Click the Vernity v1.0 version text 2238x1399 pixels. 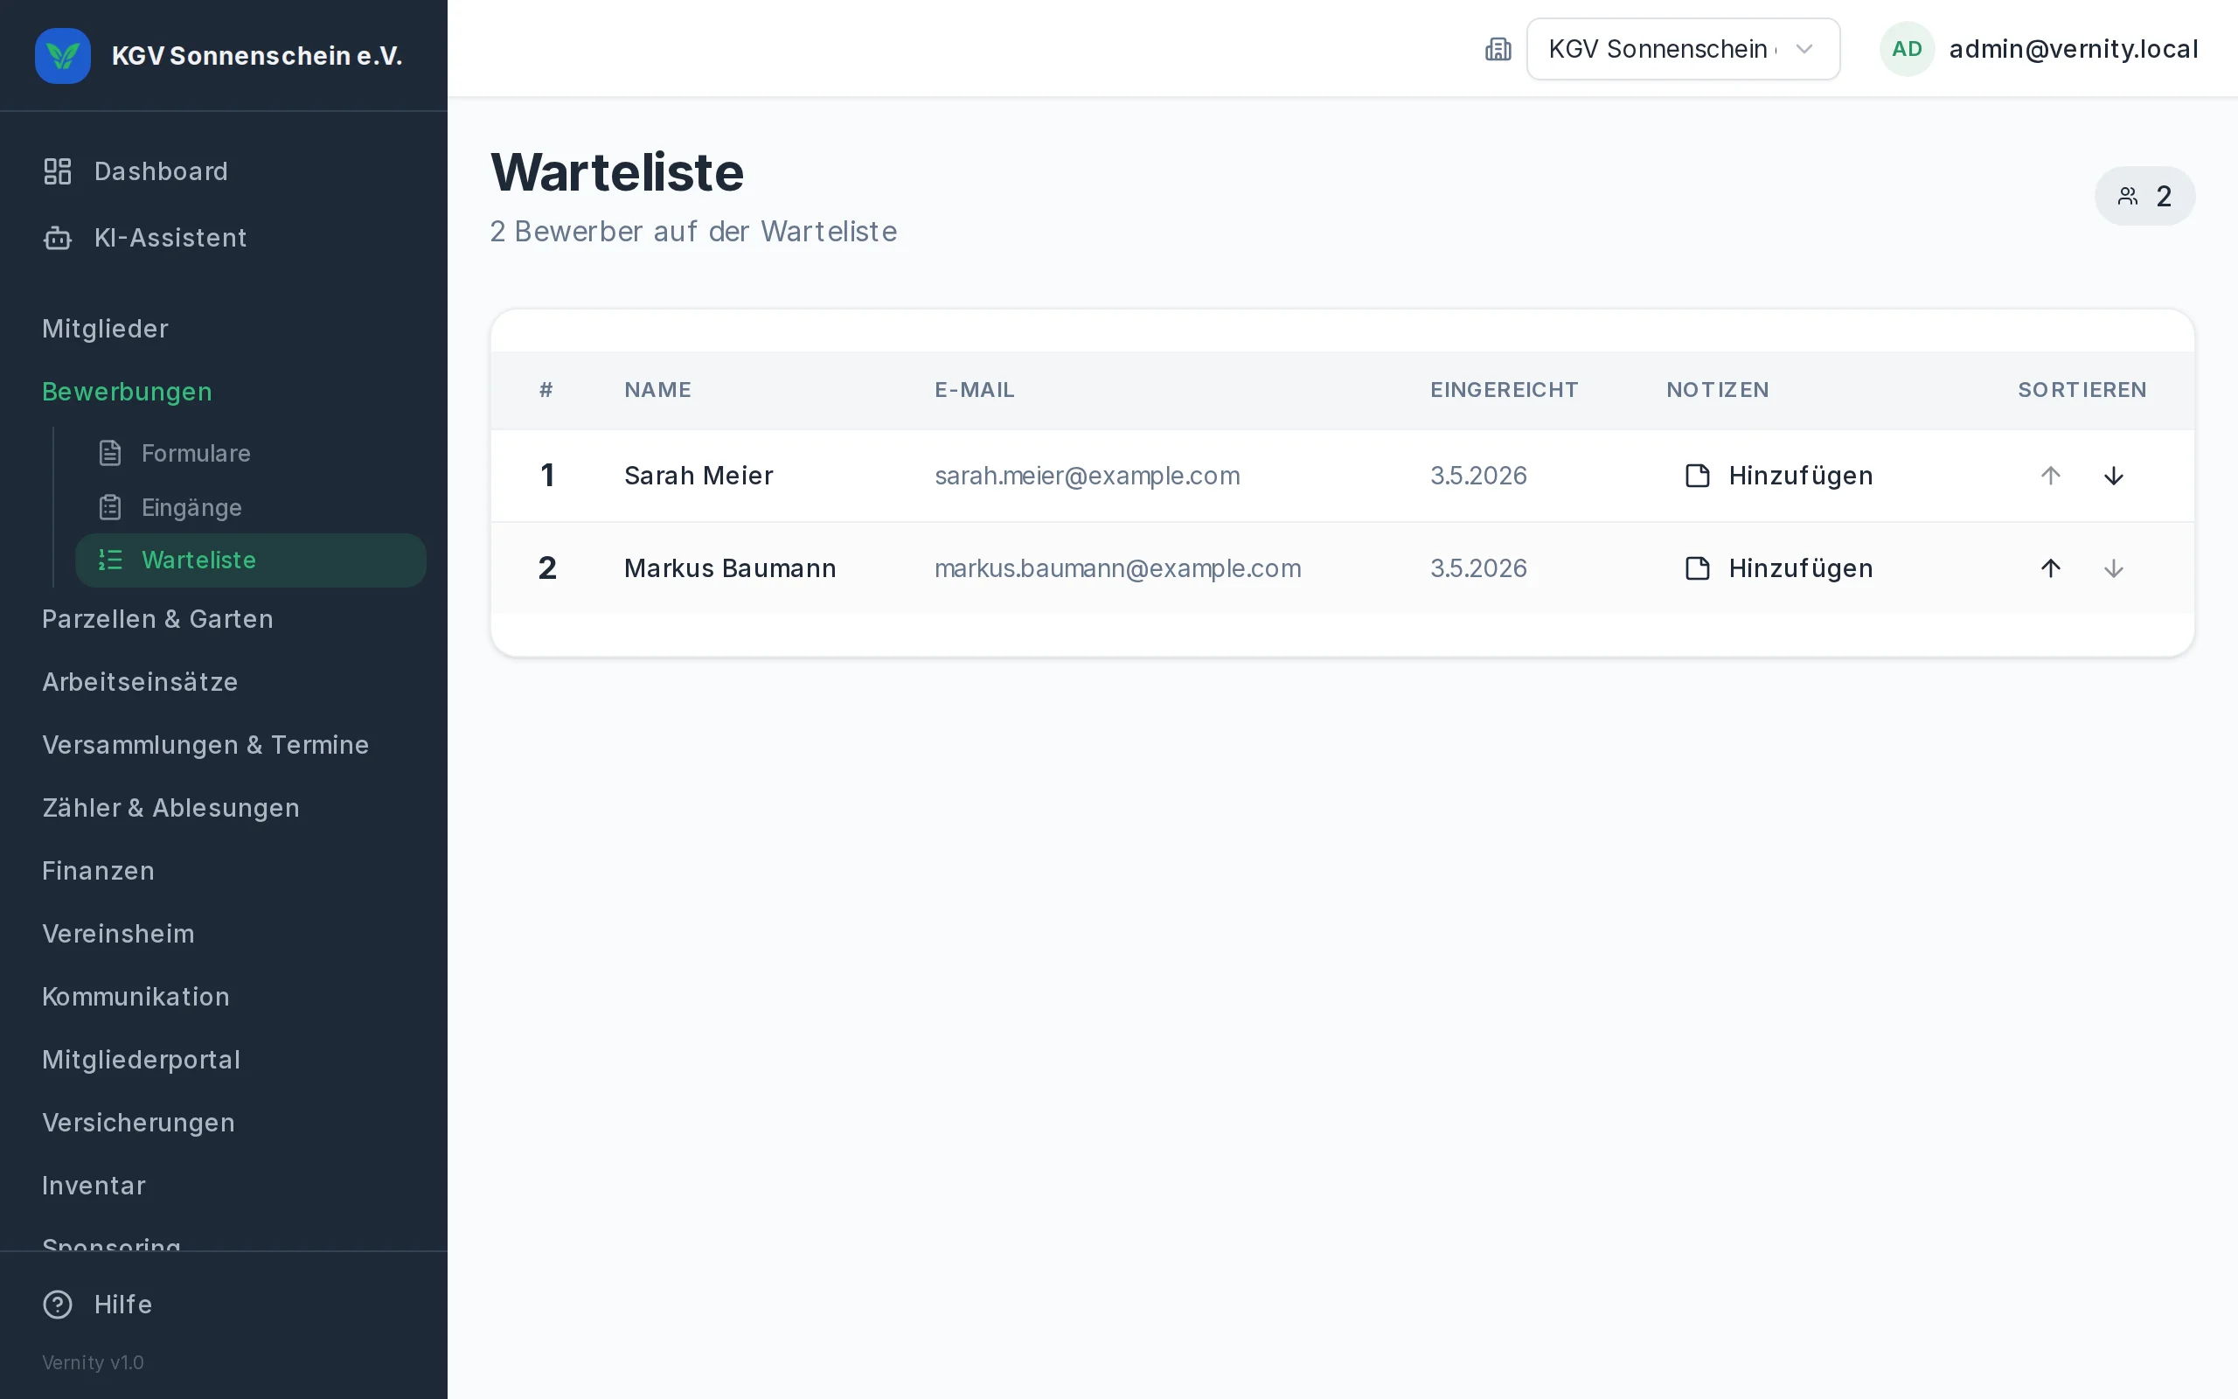point(93,1362)
